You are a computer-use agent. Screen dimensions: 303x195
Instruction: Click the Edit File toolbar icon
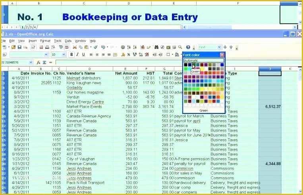point(33,47)
